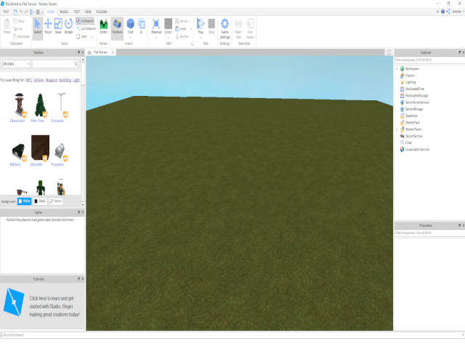Click the Play button

click(201, 25)
